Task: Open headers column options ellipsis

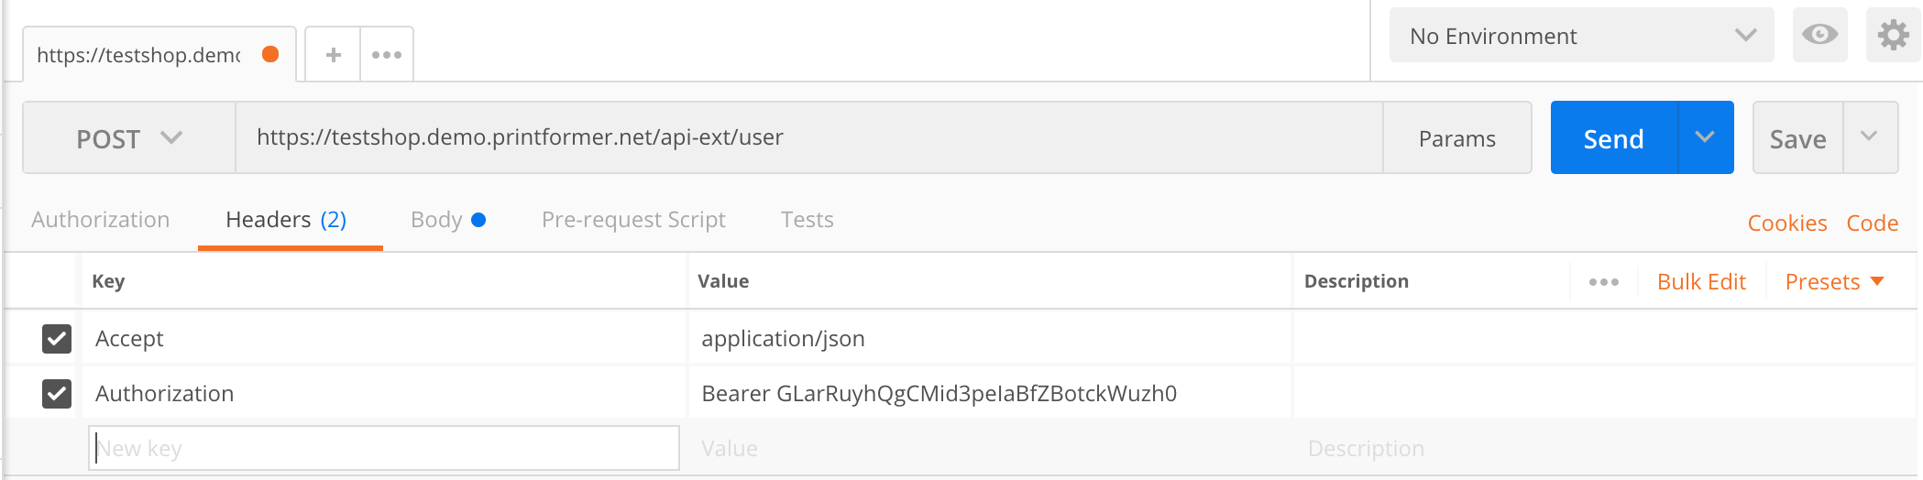Action: [x=1603, y=282]
